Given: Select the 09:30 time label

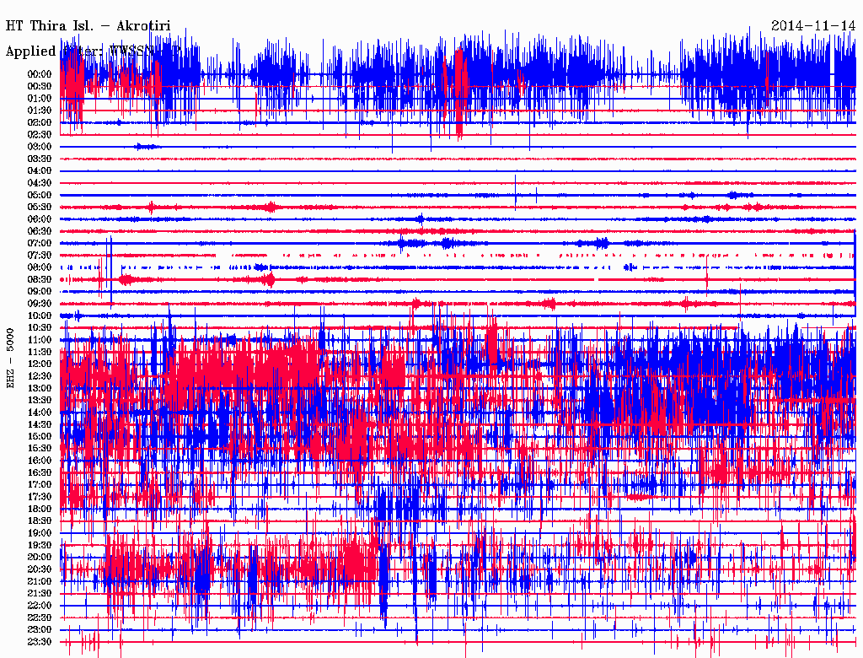Looking at the screenshot, I should coord(39,304).
